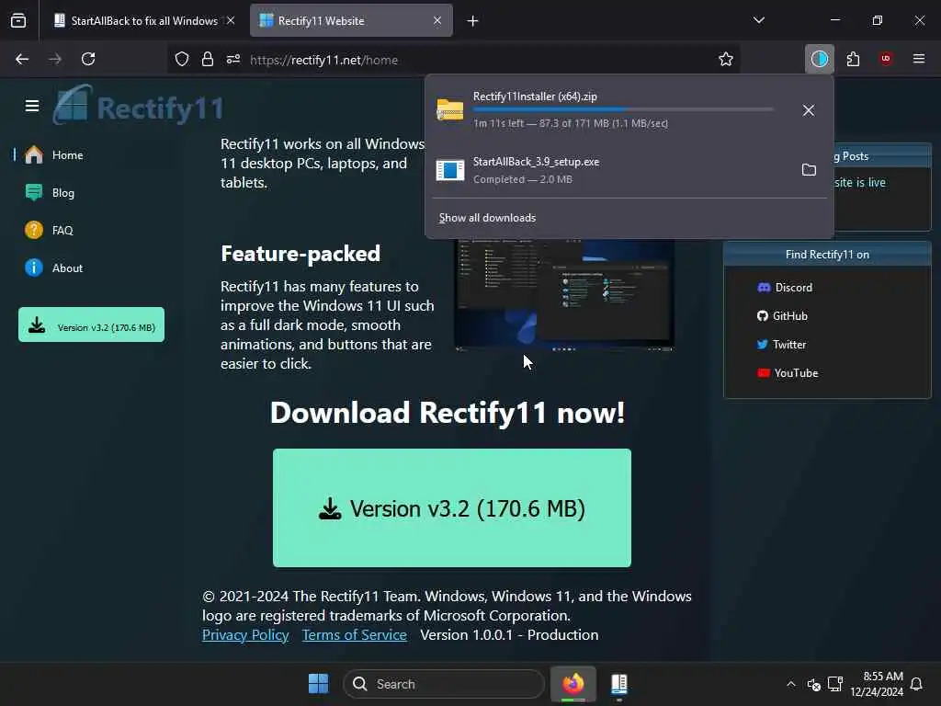Screen dimensions: 941x706
Task: Open site permissions icon in address bar
Action: click(233, 60)
